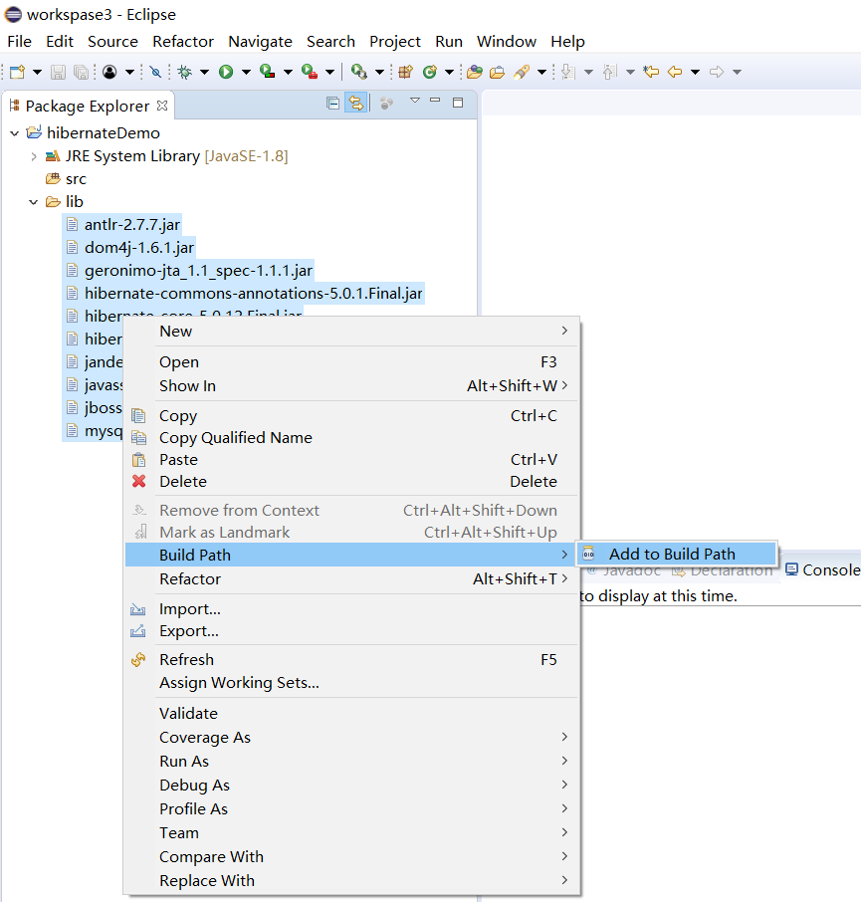
Task: Click the black circle toolbar icon
Action: point(109,72)
